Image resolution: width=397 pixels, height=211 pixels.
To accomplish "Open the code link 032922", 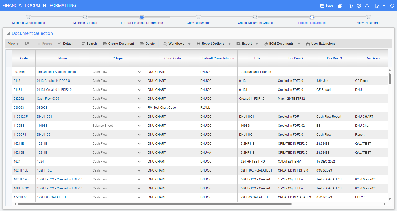I will (19, 99).
